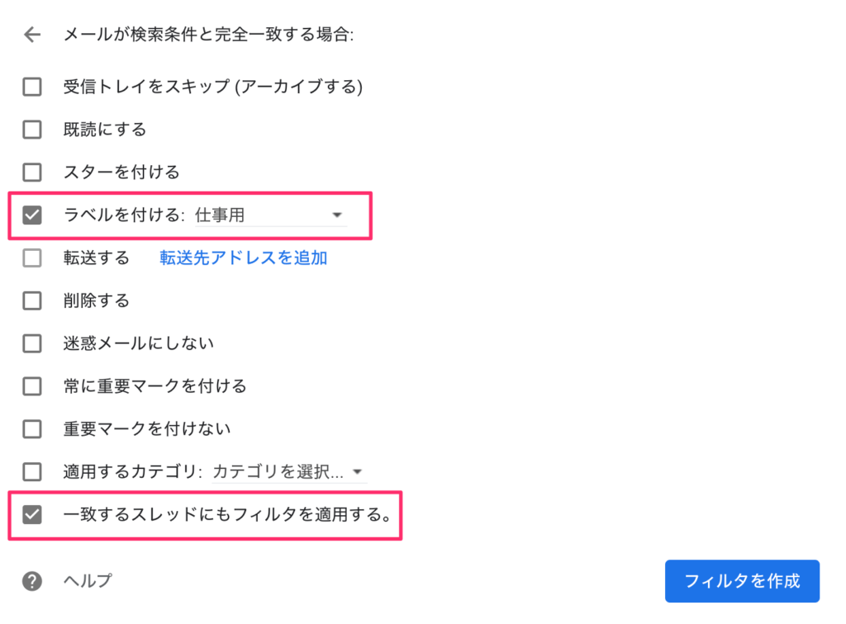The width and height of the screenshot is (846, 624).
Task: Enable 迷惑メールにしない
Action: coord(31,343)
